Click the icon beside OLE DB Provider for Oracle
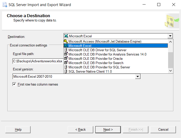The height and width of the screenshot is (138, 181). click(66, 58)
